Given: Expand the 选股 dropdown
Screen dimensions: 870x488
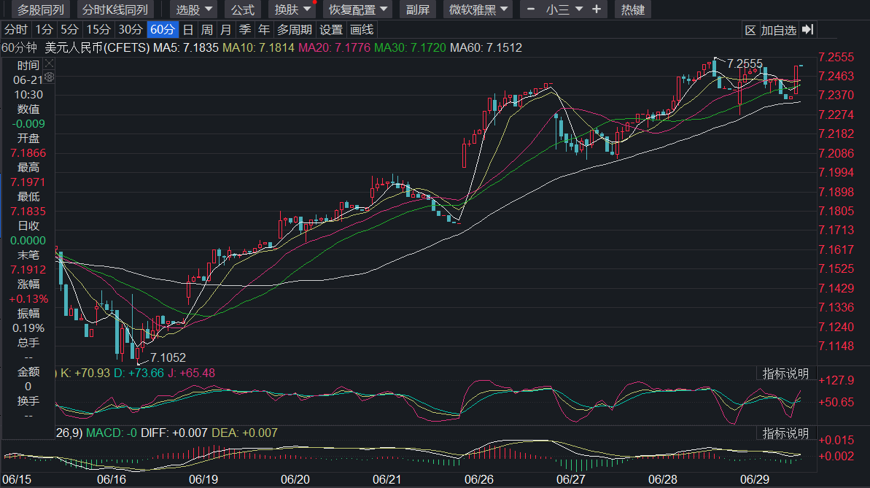Looking at the screenshot, I should click(x=194, y=9).
